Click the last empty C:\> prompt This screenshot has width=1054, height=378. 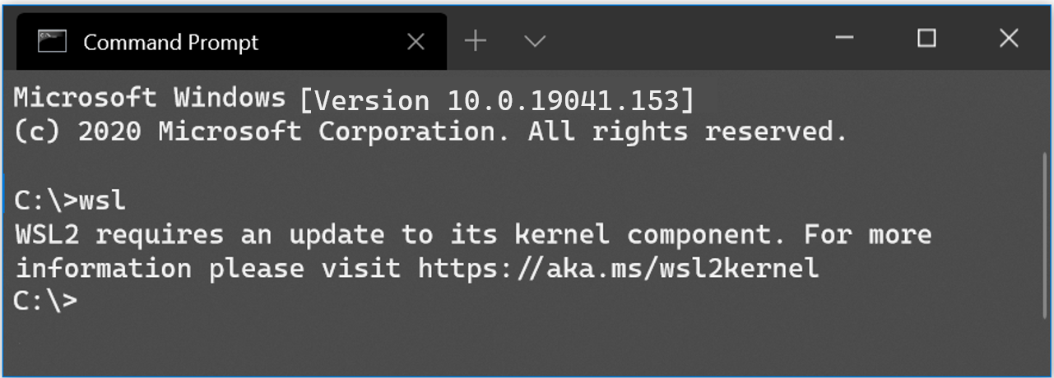pos(46,301)
